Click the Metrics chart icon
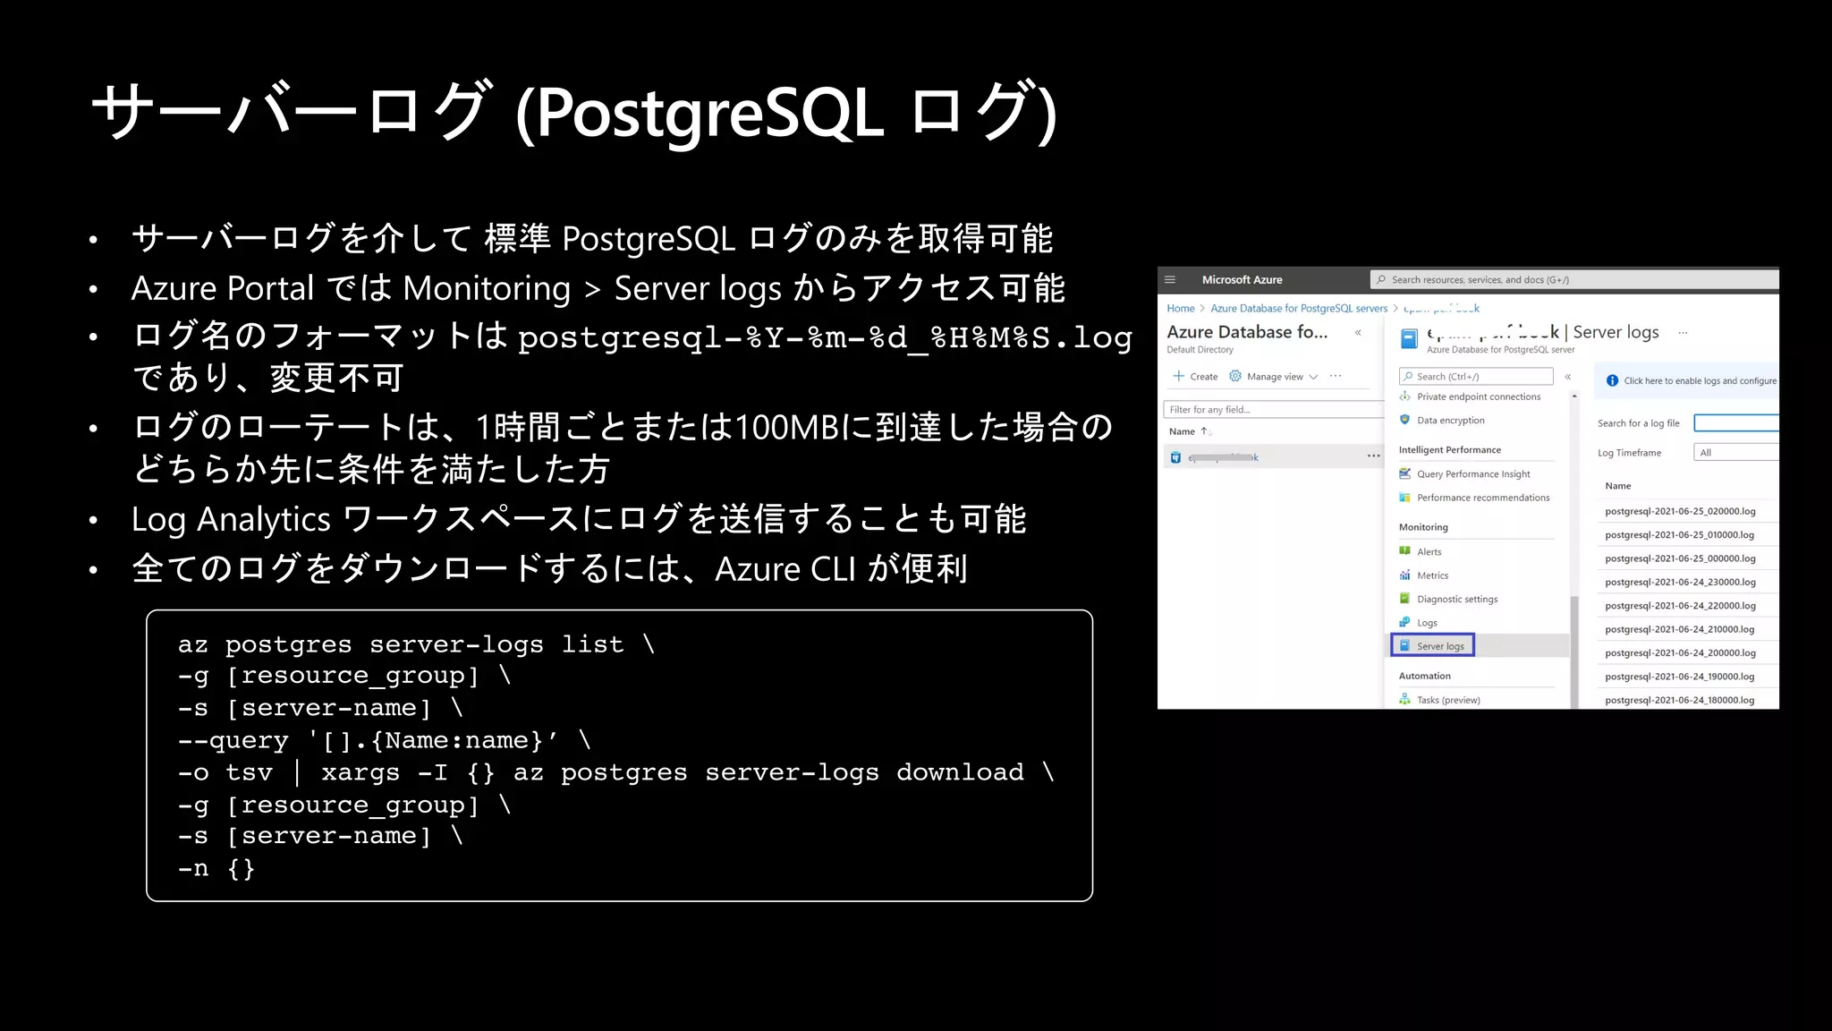 tap(1405, 575)
